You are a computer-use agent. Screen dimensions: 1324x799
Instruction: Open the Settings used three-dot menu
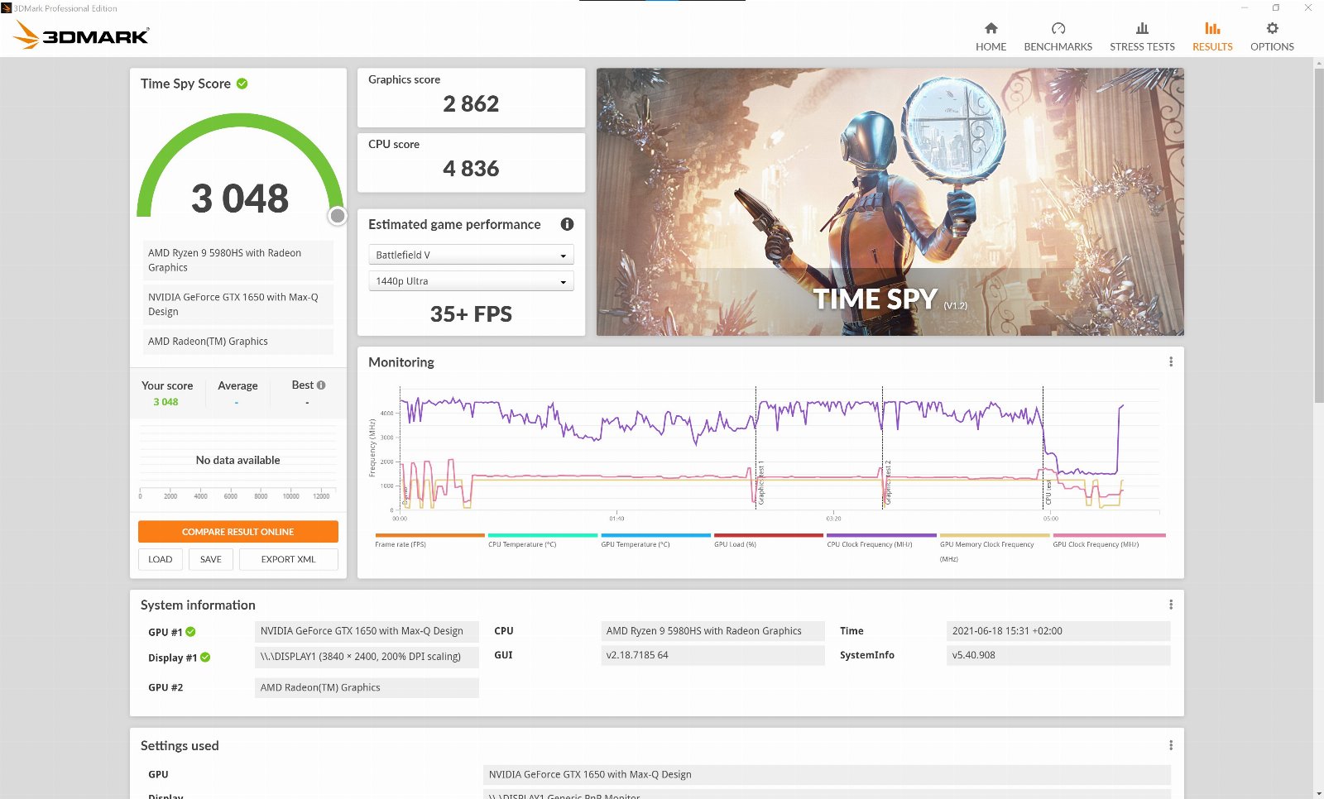(1170, 745)
